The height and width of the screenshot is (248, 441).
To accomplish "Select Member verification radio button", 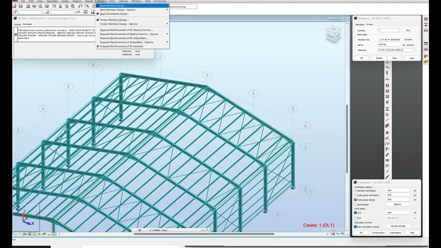I will (356, 190).
